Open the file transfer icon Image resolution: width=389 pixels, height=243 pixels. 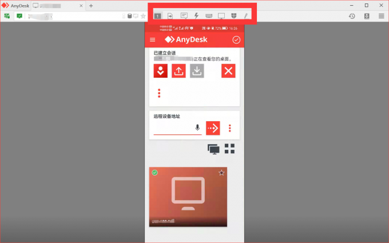coord(170,16)
